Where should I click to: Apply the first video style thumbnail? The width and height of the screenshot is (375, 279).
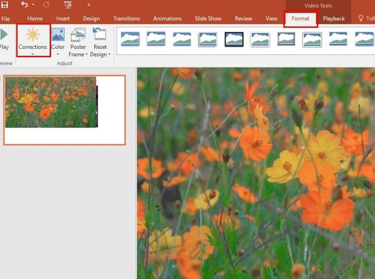[x=130, y=39]
